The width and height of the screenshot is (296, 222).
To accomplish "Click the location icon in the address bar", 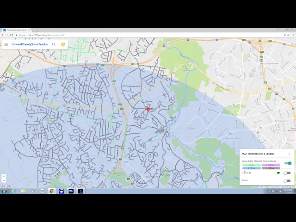I will pos(285,35).
